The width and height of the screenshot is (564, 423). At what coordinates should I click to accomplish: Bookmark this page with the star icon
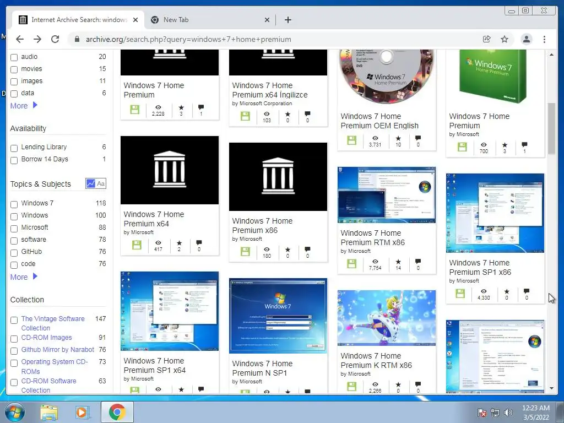pyautogui.click(x=505, y=39)
